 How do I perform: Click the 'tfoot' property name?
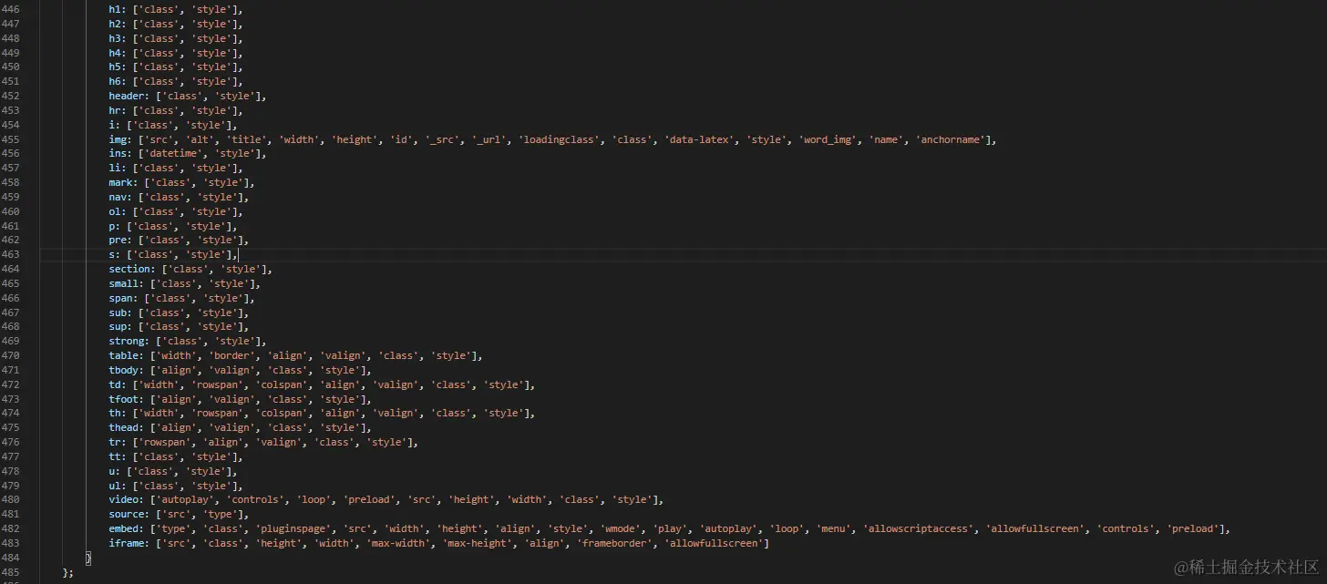[x=124, y=399]
